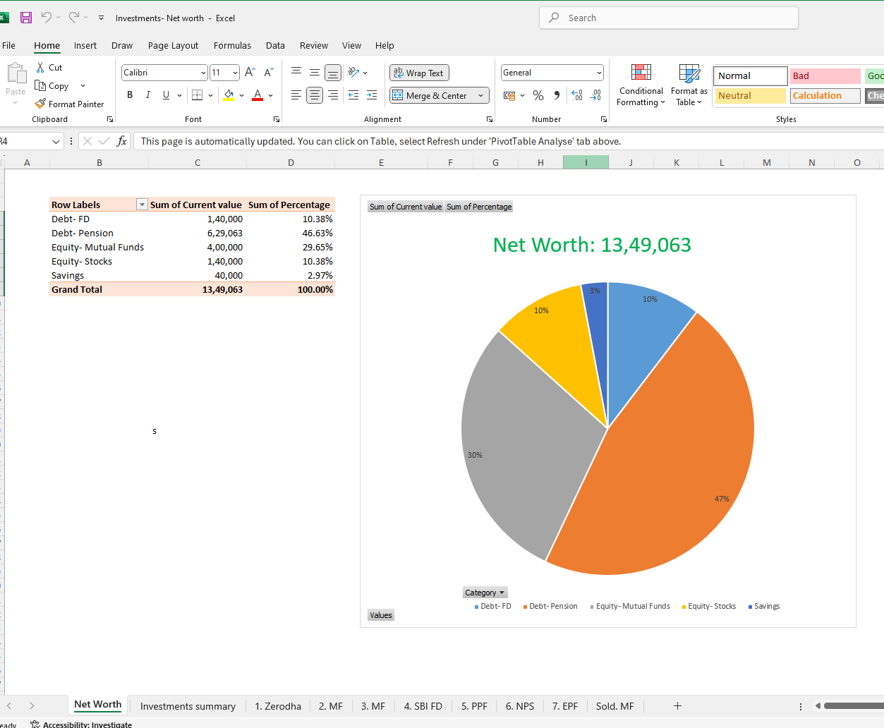The image size is (884, 728).
Task: Increase the cell indent
Action: click(x=372, y=95)
